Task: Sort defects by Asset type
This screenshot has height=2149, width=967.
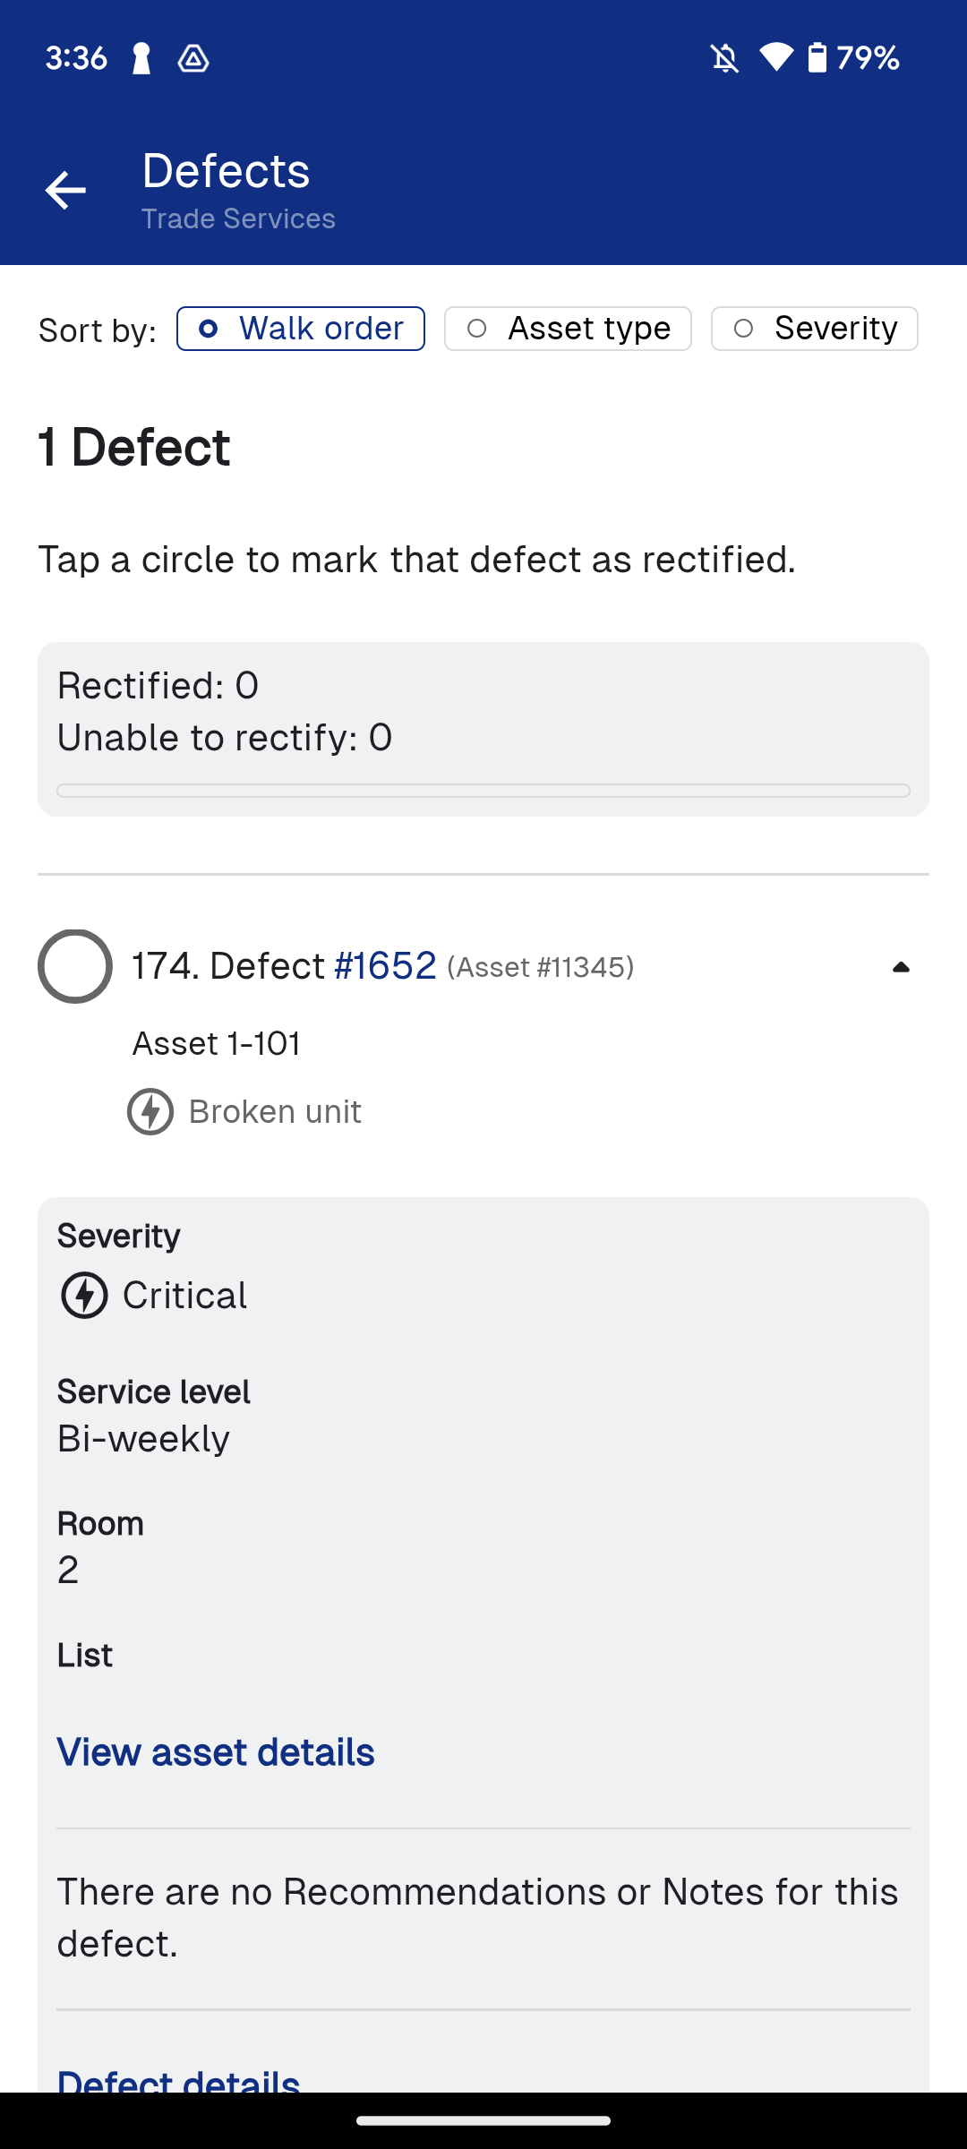Action: coord(568,328)
